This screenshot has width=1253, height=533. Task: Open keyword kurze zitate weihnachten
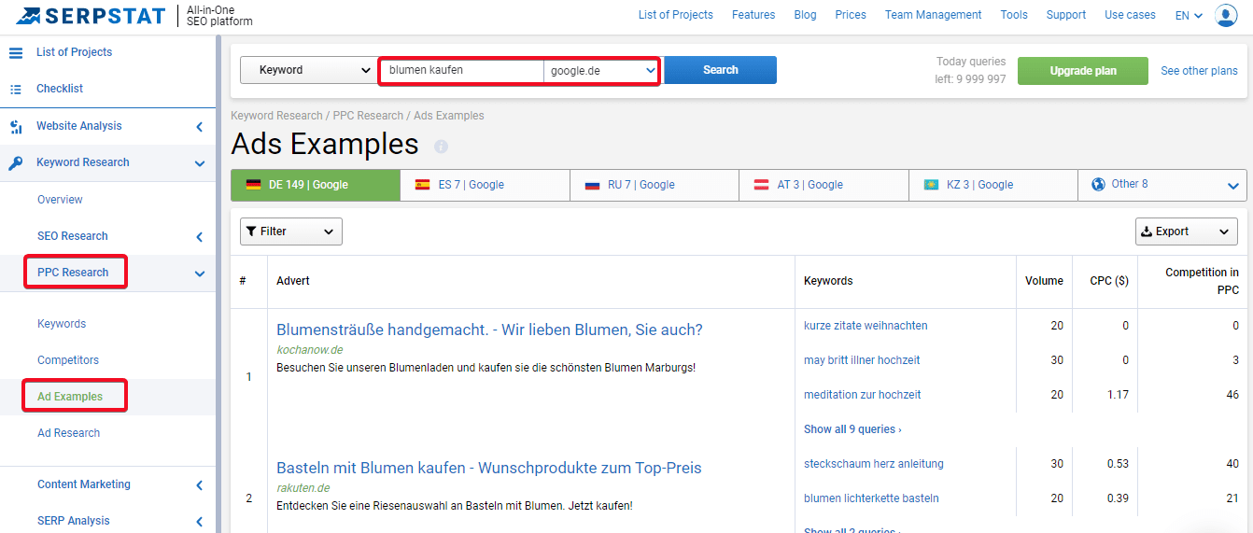tap(866, 326)
